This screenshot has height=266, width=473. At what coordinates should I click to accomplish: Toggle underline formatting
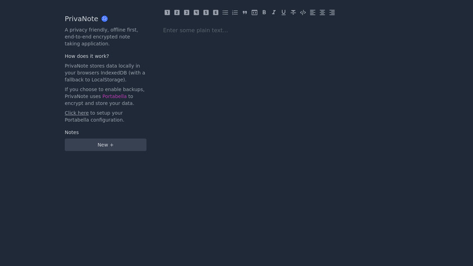tap(283, 12)
